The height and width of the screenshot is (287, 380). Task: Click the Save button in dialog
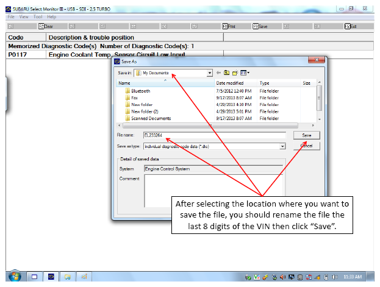(x=307, y=135)
